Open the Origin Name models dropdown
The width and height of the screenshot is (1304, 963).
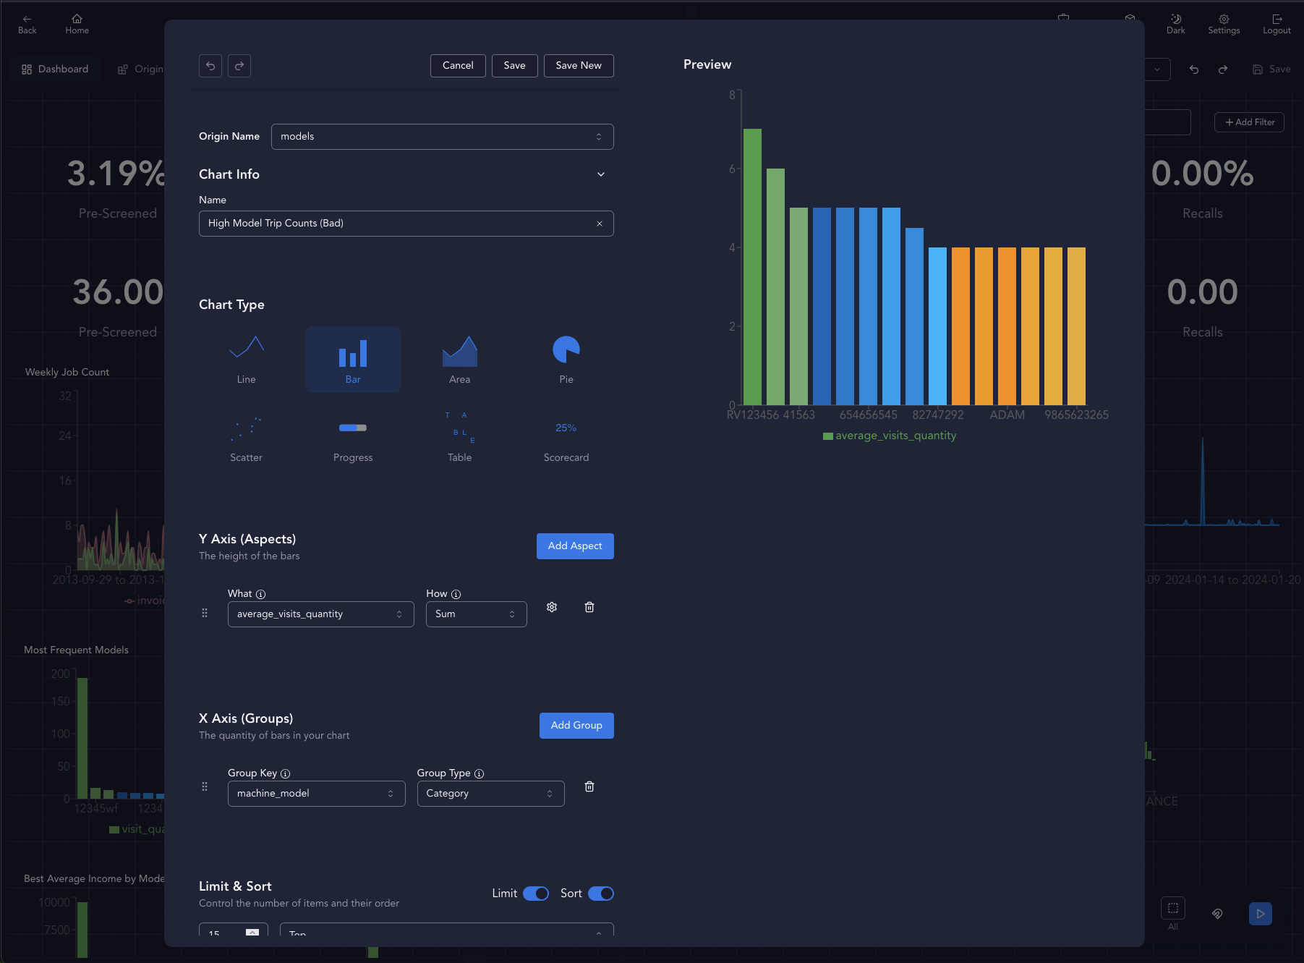coord(442,137)
